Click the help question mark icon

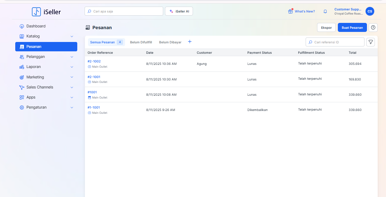point(373,28)
